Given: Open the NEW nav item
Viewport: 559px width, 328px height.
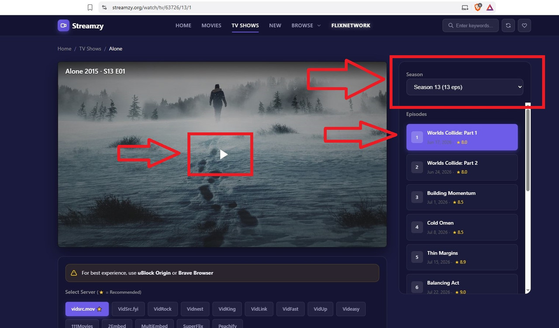Looking at the screenshot, I should click(275, 25).
